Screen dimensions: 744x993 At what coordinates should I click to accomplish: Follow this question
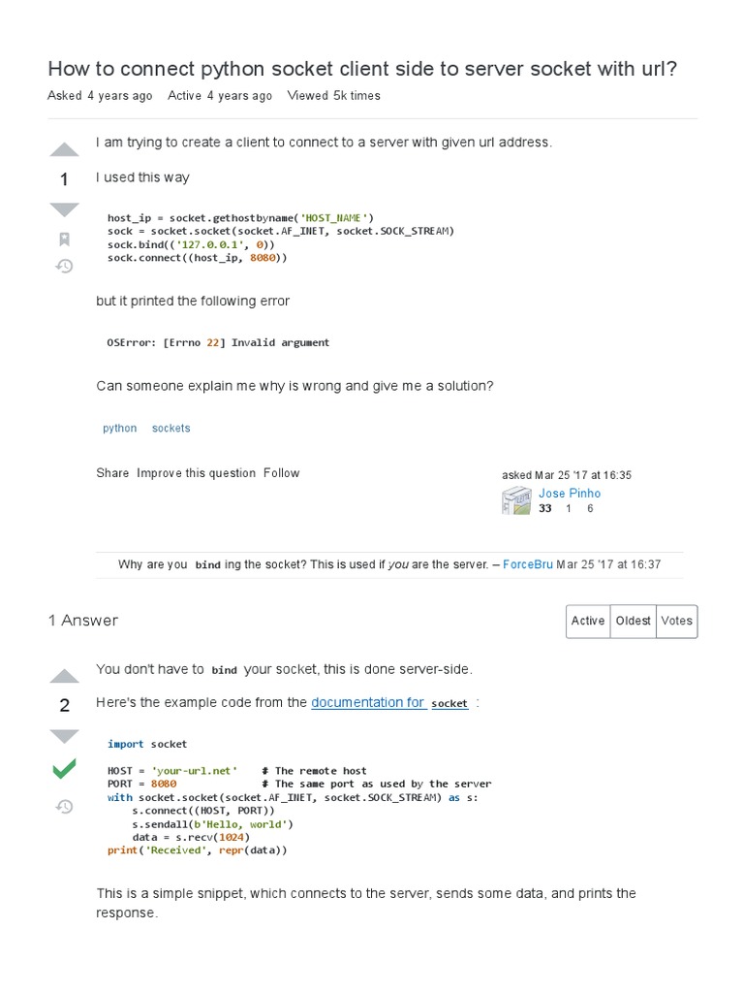(282, 473)
